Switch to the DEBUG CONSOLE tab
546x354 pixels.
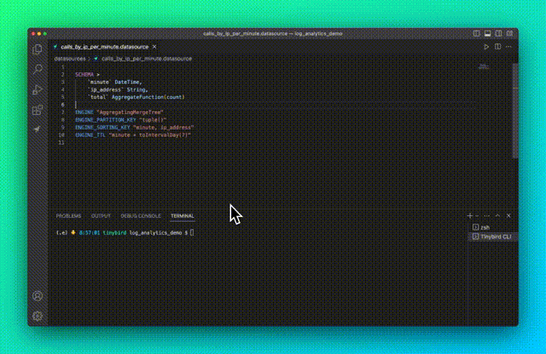pyautogui.click(x=140, y=216)
